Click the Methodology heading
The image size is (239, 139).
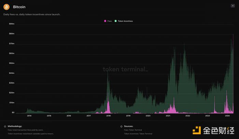[x=15, y=126]
